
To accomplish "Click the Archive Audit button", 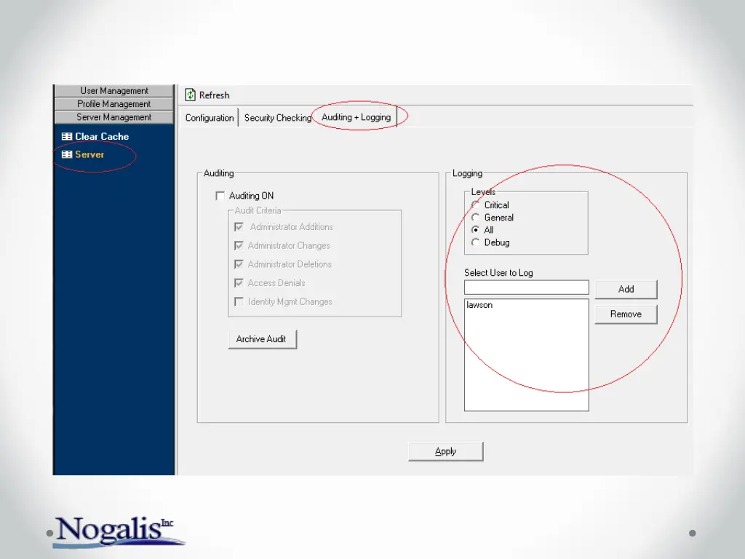I will (262, 339).
